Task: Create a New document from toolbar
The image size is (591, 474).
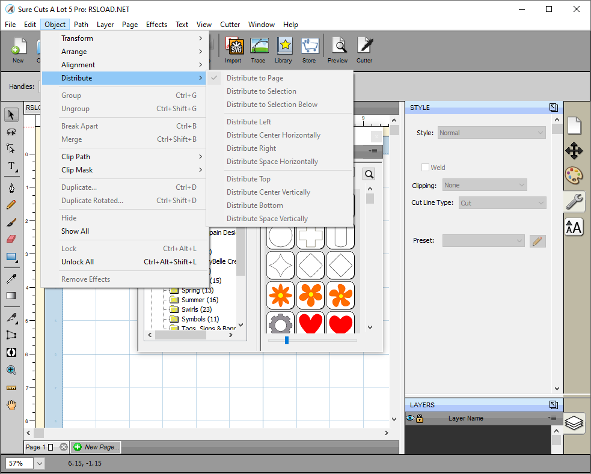Action: click(x=18, y=50)
